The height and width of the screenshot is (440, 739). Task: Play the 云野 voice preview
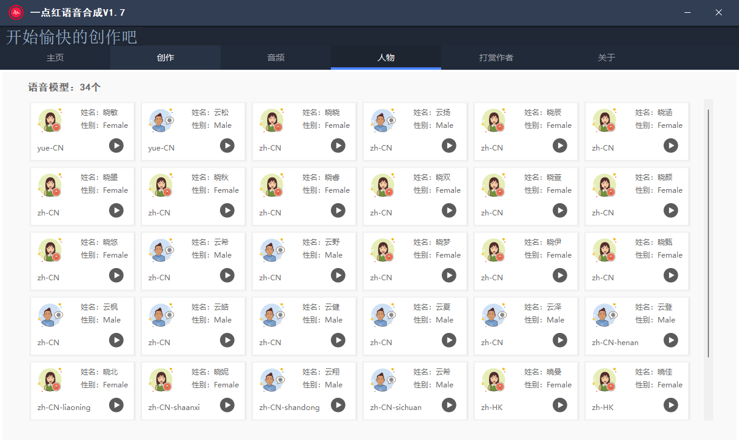coord(338,275)
